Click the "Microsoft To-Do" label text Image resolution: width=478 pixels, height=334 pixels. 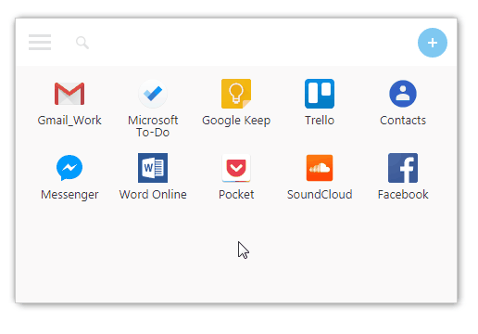click(x=153, y=126)
